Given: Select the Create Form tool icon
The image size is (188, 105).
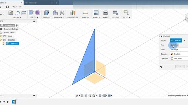Looking at the screenshot, I should (38, 13).
